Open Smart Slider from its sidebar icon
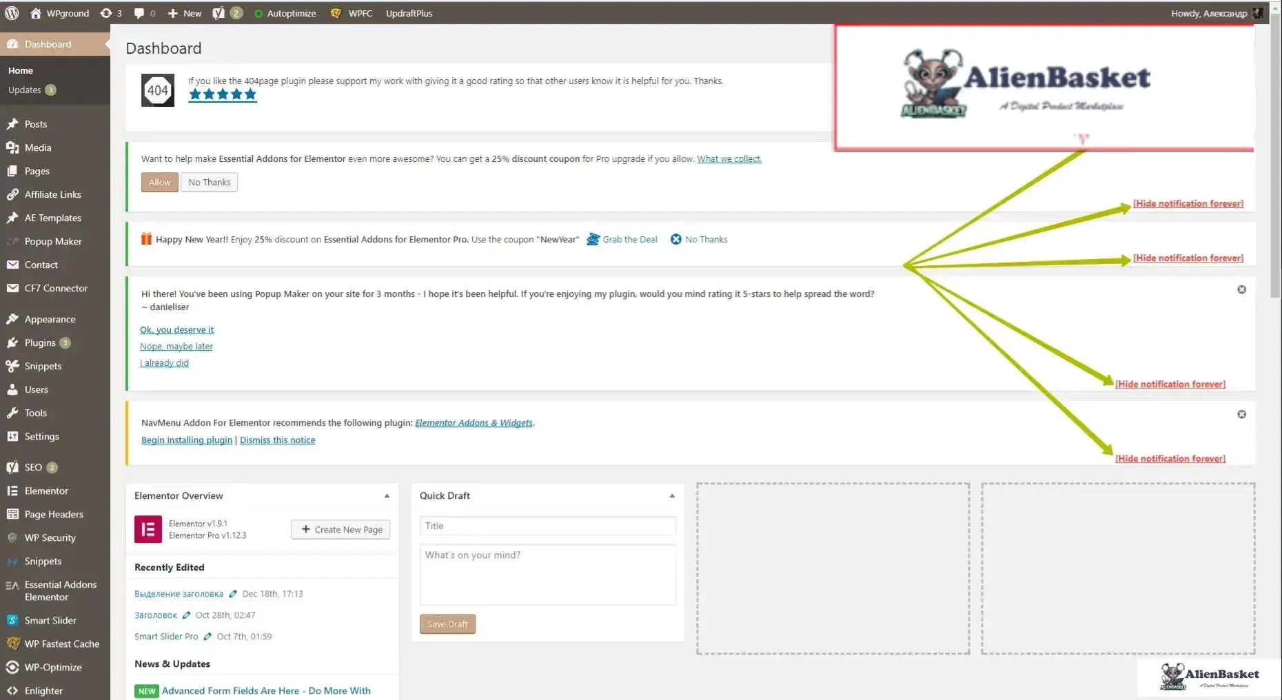This screenshot has width=1282, height=700. coord(12,620)
